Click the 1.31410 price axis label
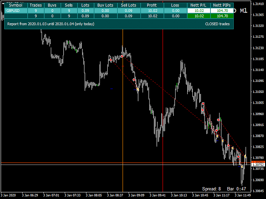This screenshot has height=199, width=266. tap(258, 4)
